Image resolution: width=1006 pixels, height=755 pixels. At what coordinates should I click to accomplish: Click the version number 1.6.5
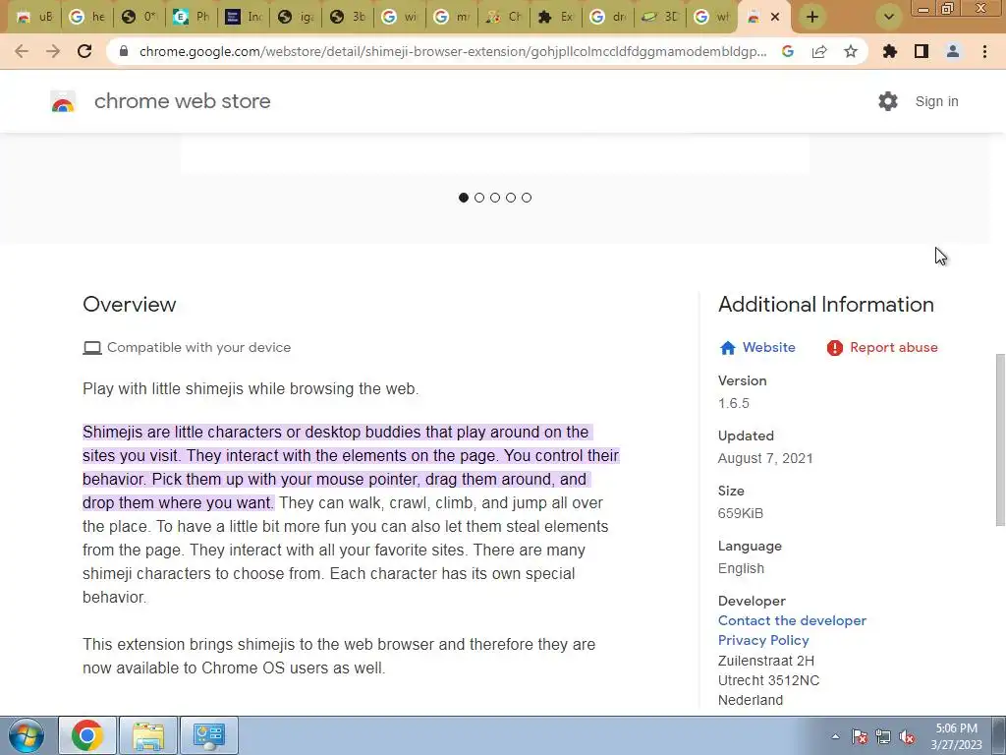coord(733,403)
